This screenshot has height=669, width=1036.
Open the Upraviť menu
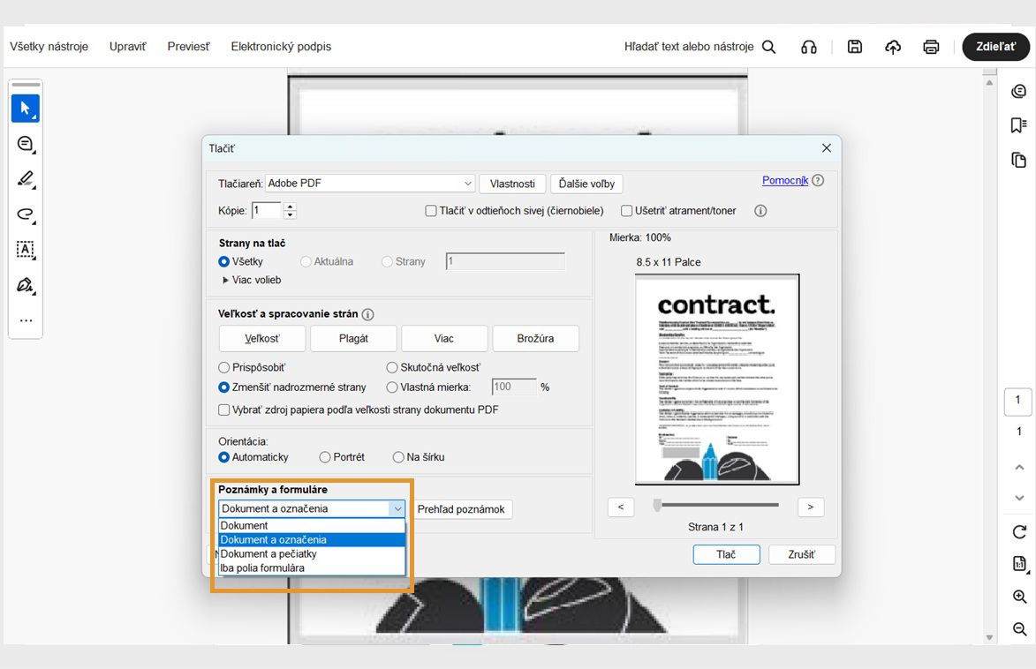click(x=127, y=47)
